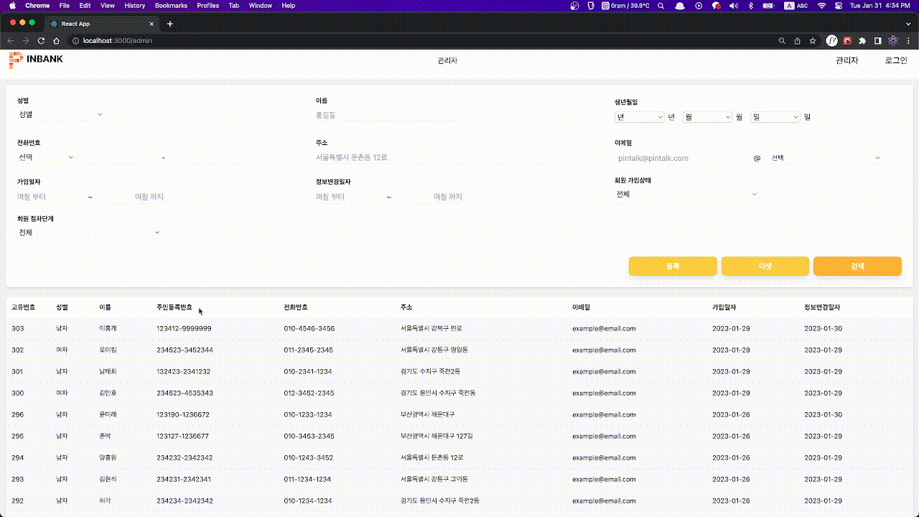This screenshot has width=919, height=517.
Task: Click the Chrome profile avatar icon
Action: click(831, 41)
